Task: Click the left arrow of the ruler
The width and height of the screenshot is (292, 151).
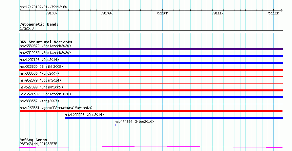Action: [x=20, y=10]
